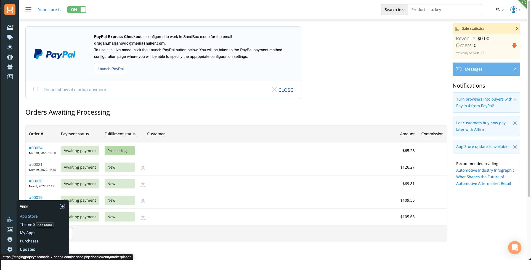Click the Orders Awaiting Processing heading
Viewport: 531px width, 270px height.
[68, 112]
